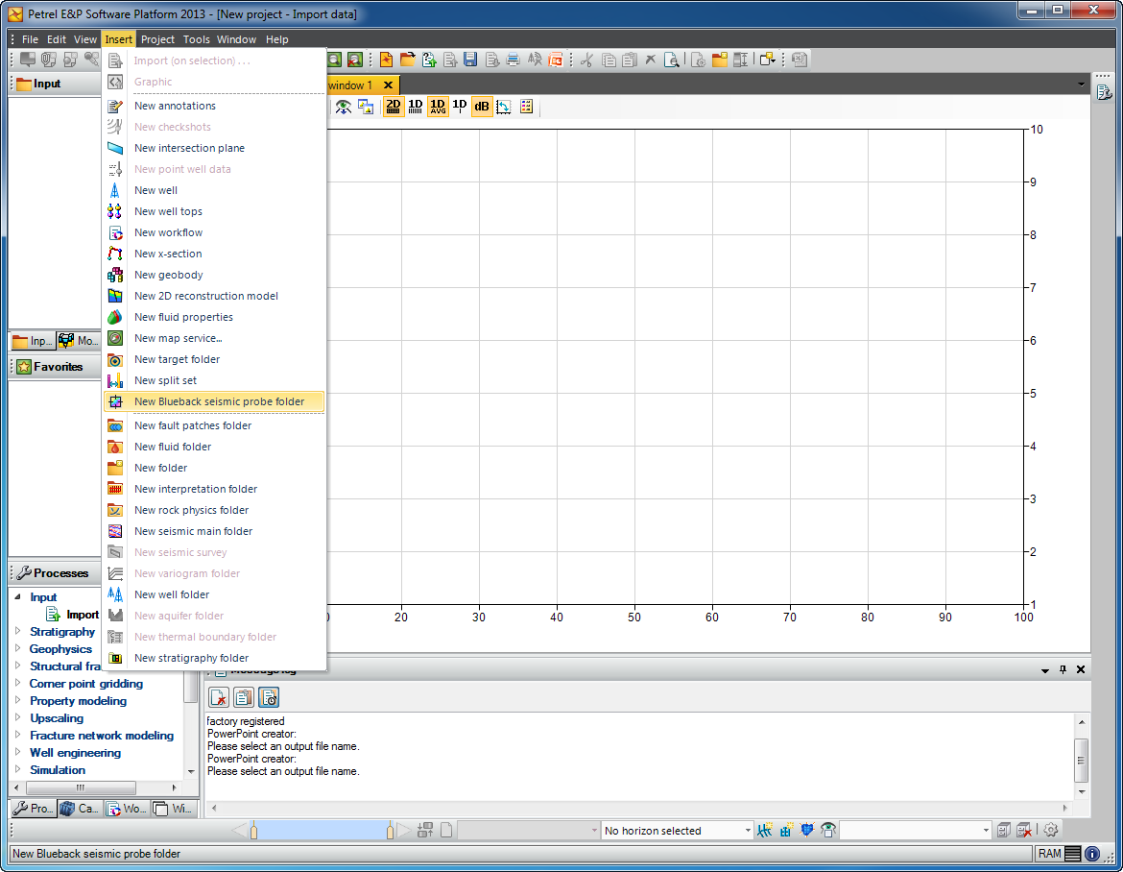Close the window 1 tab
Image resolution: width=1123 pixels, height=872 pixels.
pos(388,85)
